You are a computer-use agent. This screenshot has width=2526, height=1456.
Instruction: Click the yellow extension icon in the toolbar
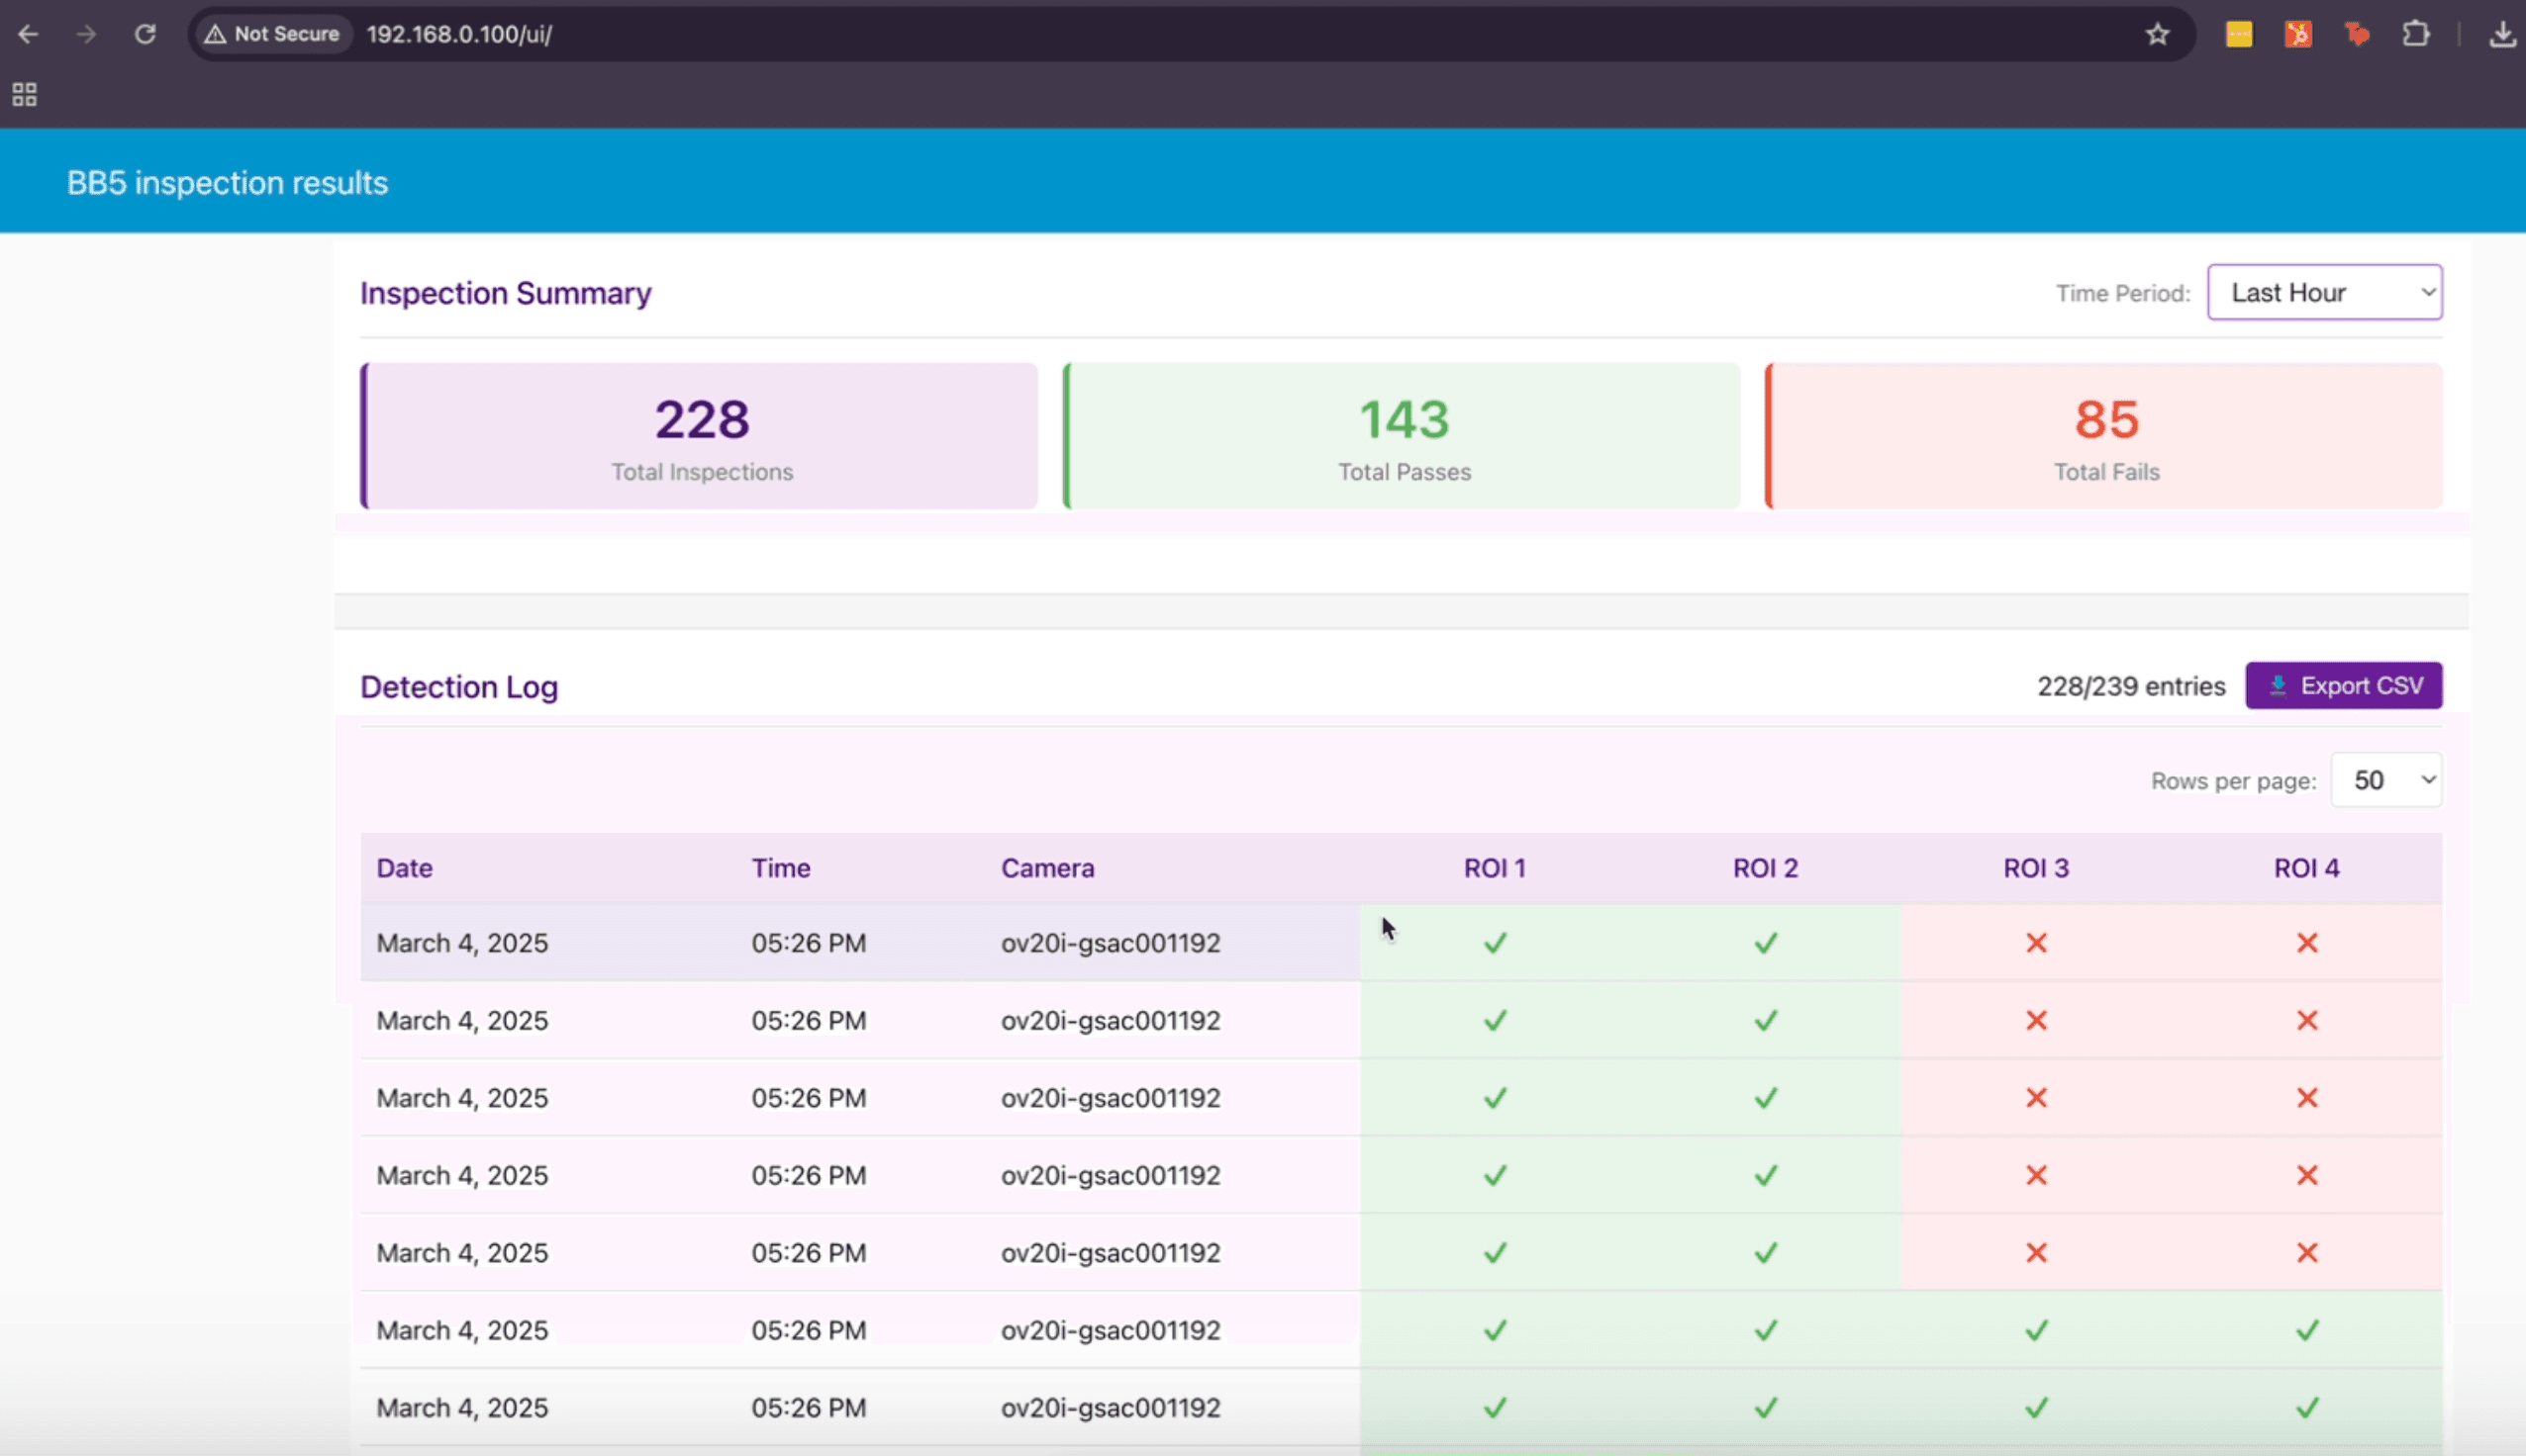pos(2239,33)
